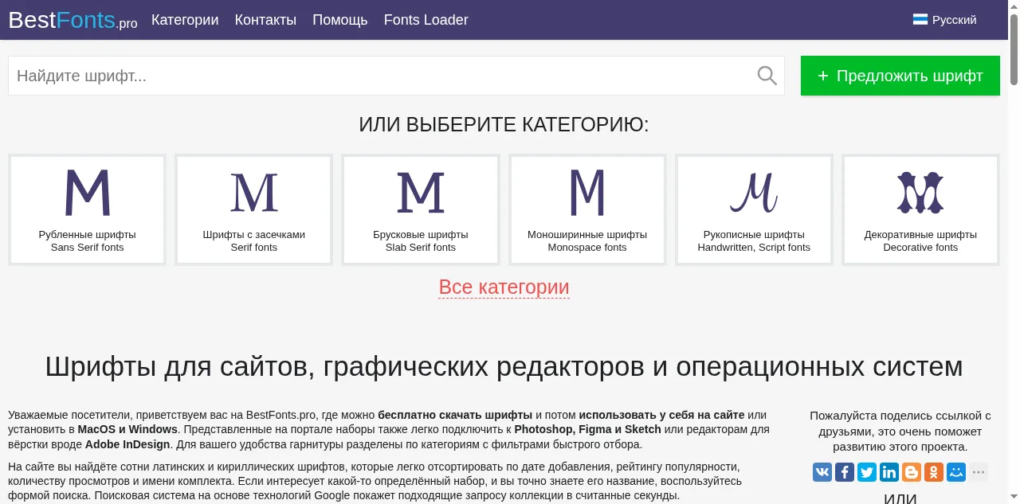Click the Decorative fonts 'M' glyph

(x=920, y=192)
